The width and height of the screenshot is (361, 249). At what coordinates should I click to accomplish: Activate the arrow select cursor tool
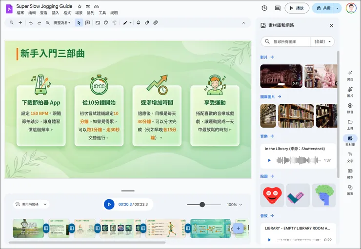(x=79, y=23)
